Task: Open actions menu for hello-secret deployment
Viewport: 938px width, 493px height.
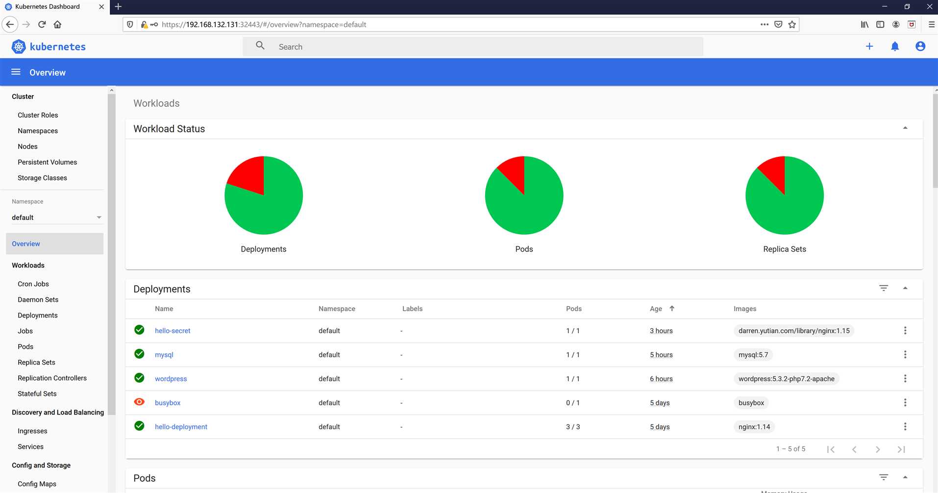Action: click(905, 331)
